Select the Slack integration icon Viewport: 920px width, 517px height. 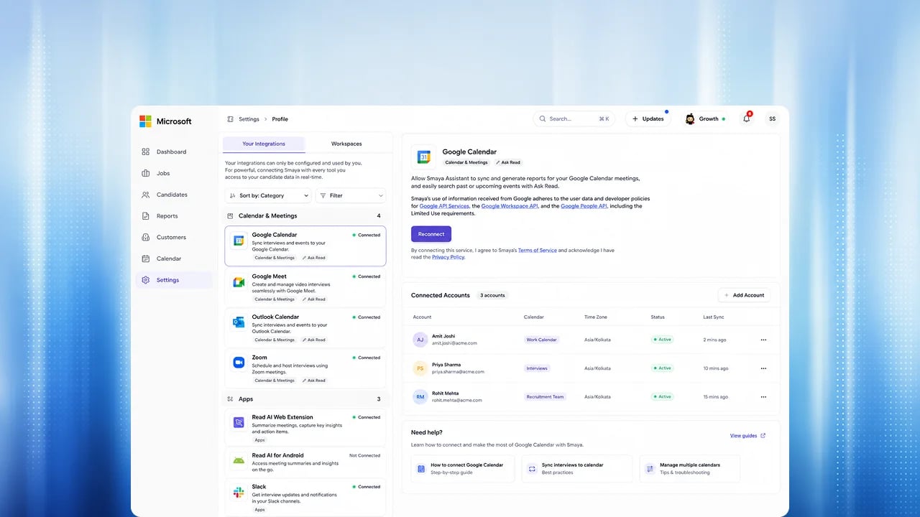pyautogui.click(x=239, y=492)
